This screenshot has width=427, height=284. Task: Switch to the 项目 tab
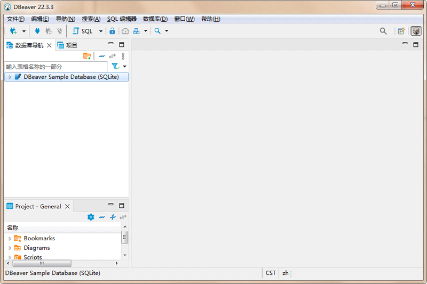[67, 45]
